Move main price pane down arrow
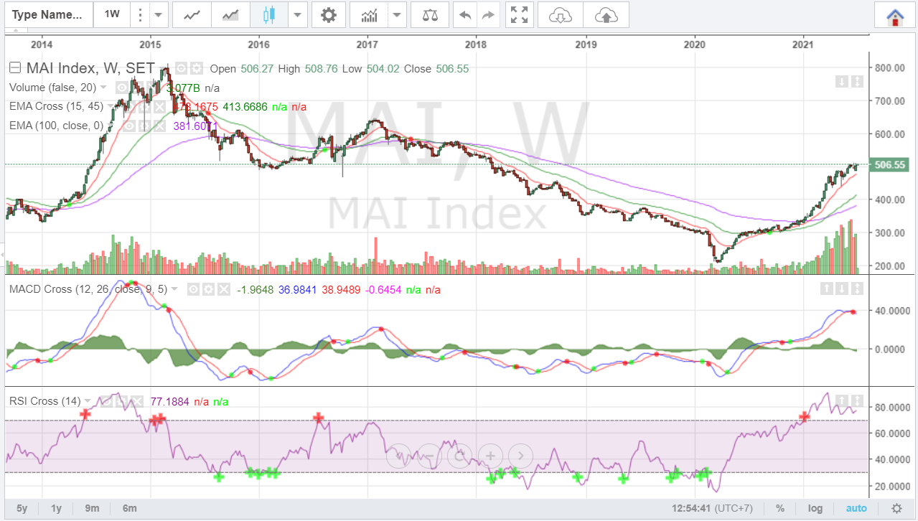 coord(842,82)
